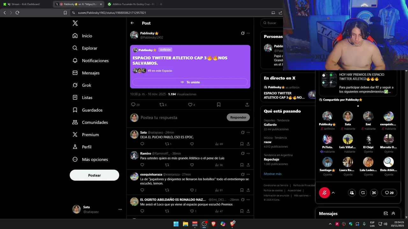Open Explorar in the sidebar
Image resolution: width=408 pixels, height=229 pixels.
coord(85,48)
